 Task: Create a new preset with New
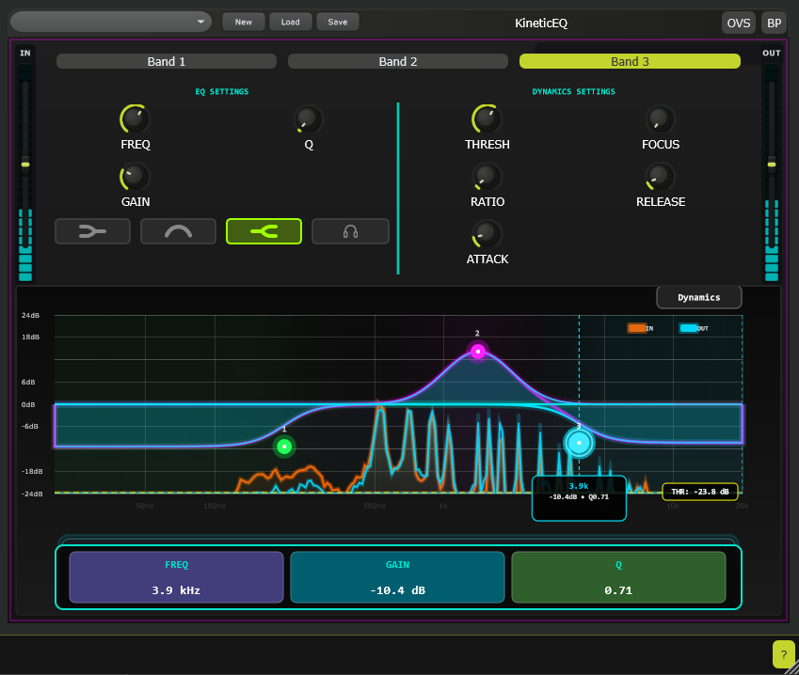[243, 21]
